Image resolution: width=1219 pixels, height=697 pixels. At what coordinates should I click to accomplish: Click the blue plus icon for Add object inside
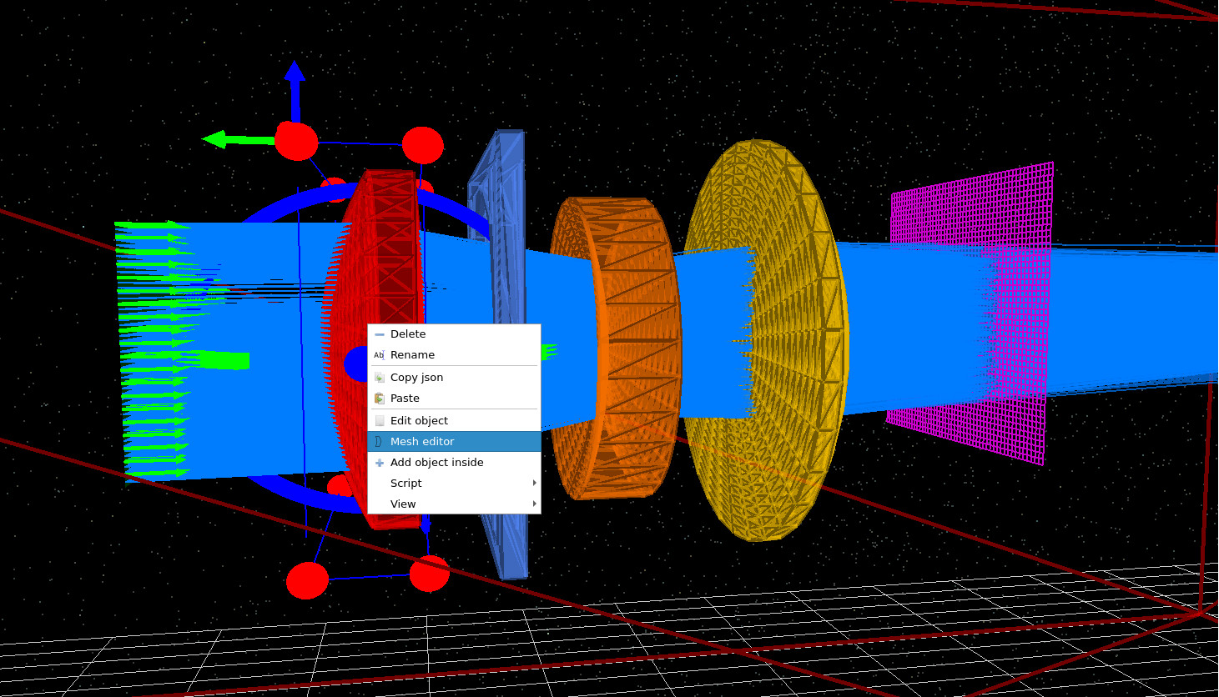pyautogui.click(x=379, y=462)
